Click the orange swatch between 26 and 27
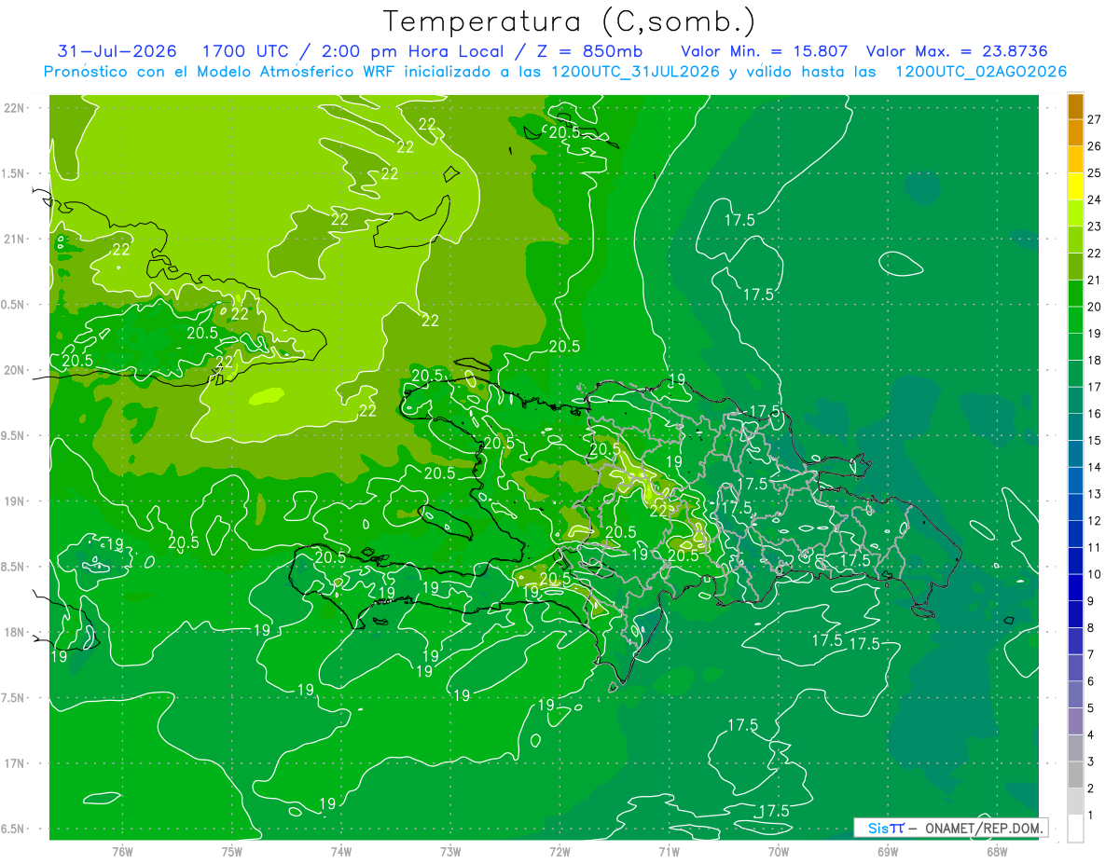Viewport: 1119px width, 864px height. tap(1075, 132)
